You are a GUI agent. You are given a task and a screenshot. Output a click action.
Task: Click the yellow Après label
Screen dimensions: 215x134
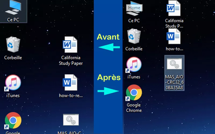[x=109, y=78]
